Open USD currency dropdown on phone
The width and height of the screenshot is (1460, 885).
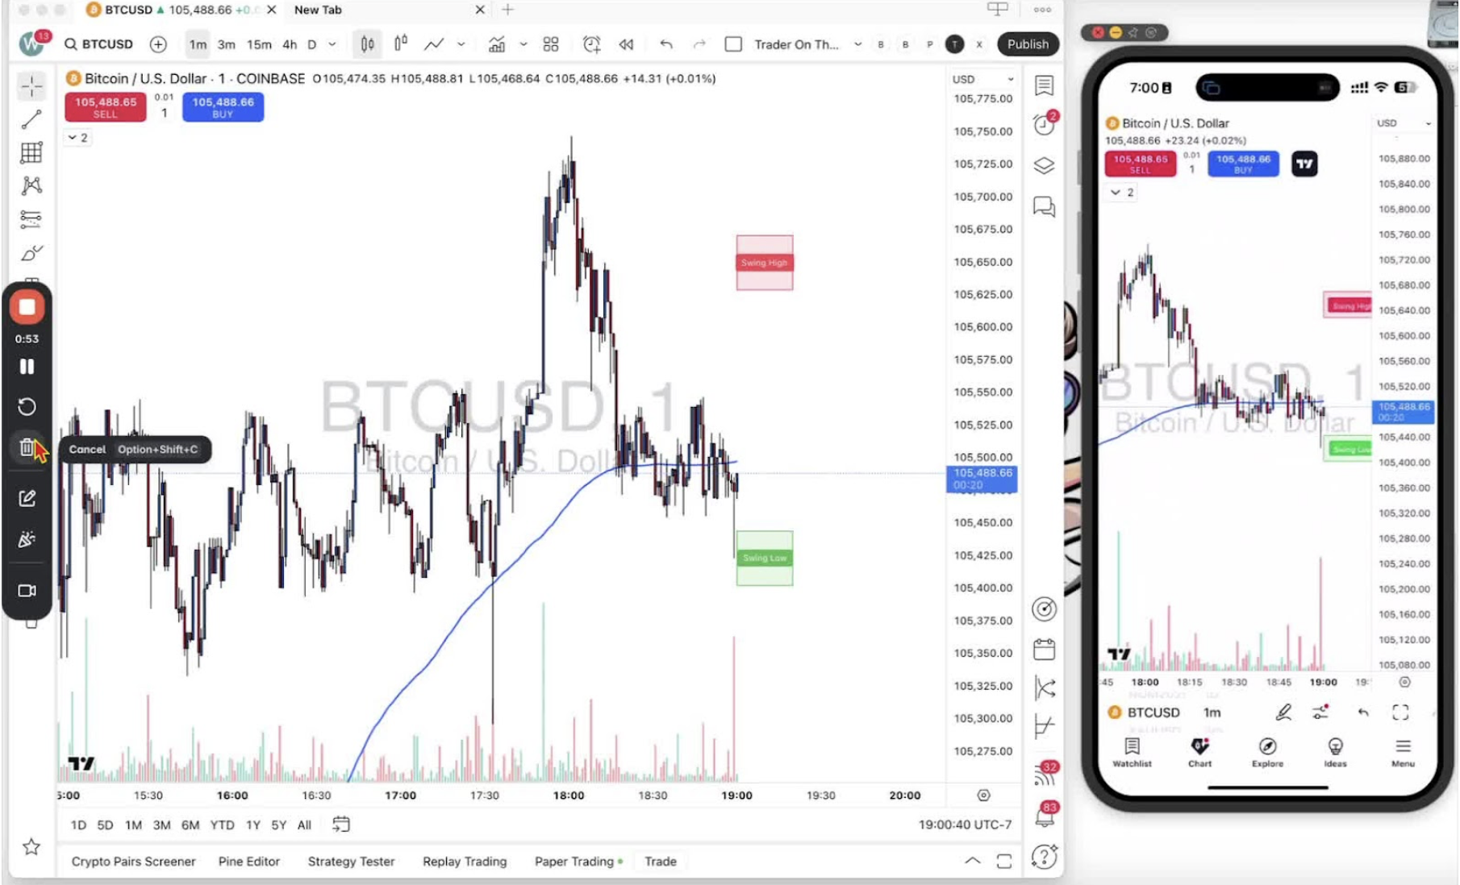point(1404,123)
